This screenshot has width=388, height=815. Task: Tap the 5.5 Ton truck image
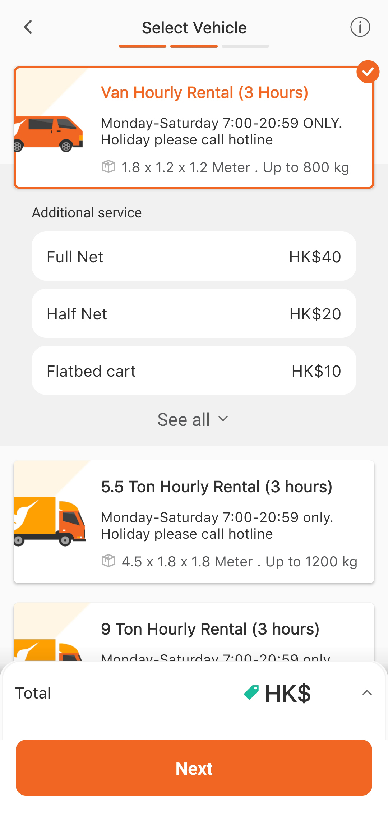(50, 521)
